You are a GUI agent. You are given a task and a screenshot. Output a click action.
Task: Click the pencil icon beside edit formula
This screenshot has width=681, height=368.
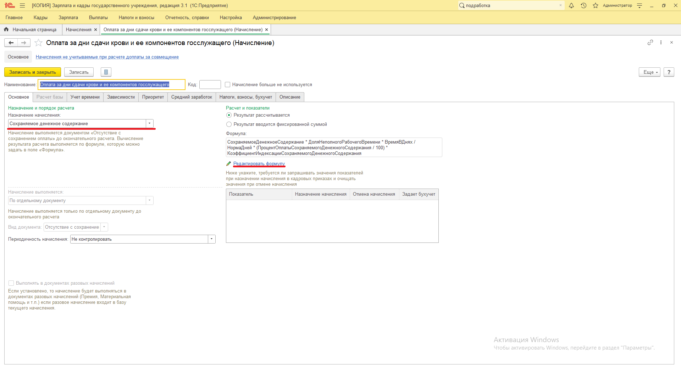tap(228, 164)
